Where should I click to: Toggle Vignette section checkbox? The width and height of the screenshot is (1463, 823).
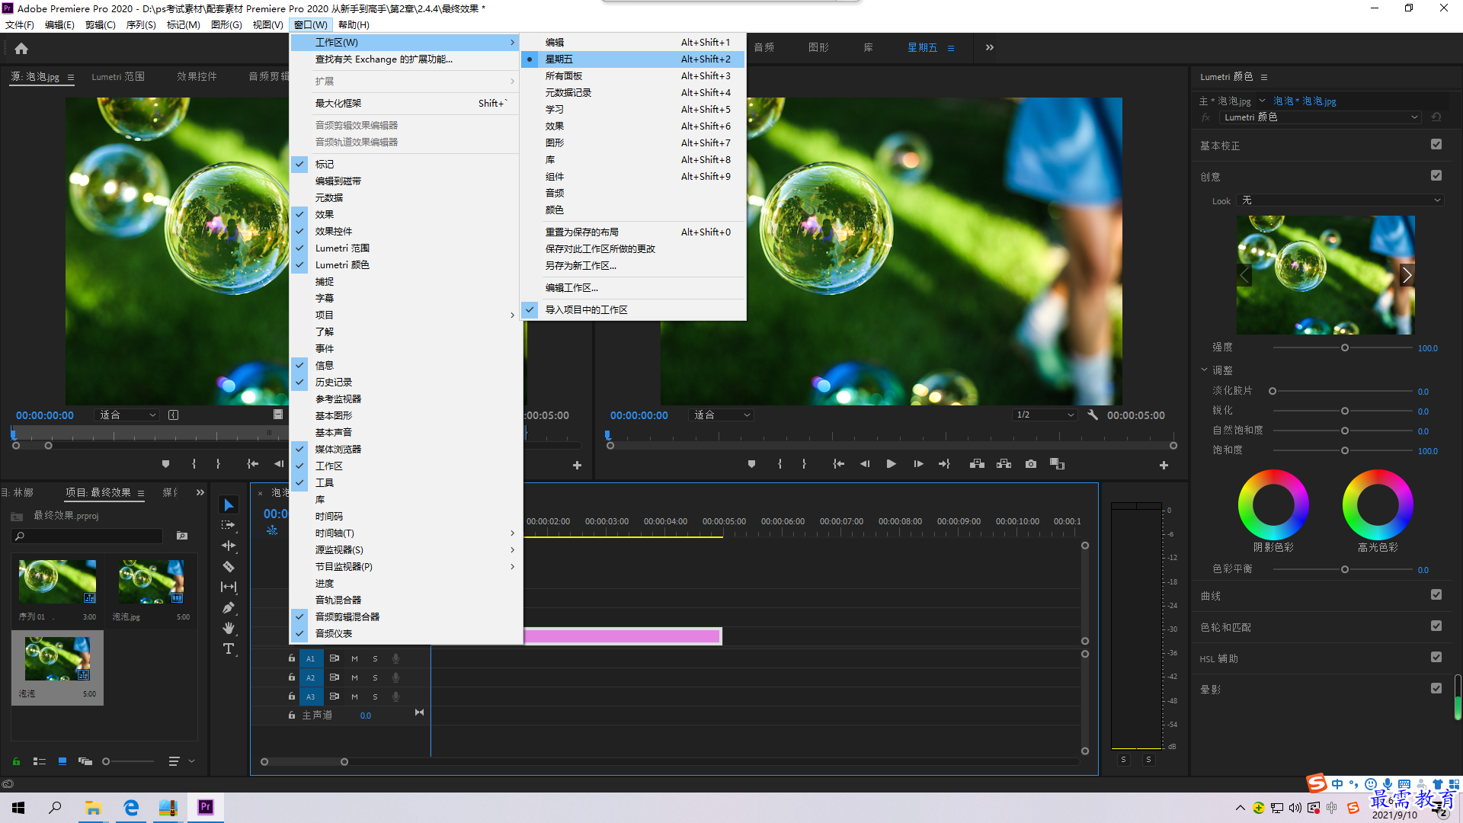[x=1436, y=689]
